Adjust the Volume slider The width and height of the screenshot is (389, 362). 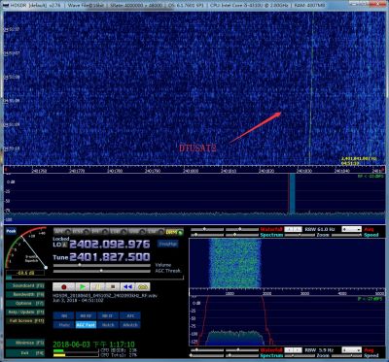(102, 265)
